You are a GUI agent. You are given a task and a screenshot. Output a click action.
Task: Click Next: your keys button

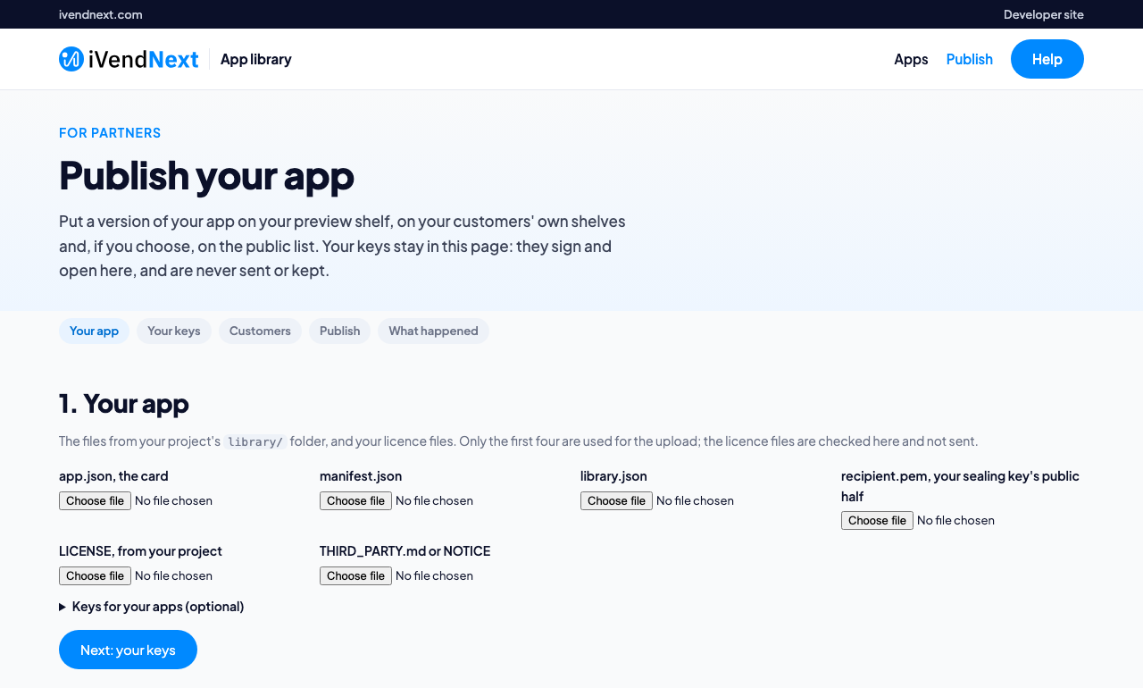(x=128, y=650)
